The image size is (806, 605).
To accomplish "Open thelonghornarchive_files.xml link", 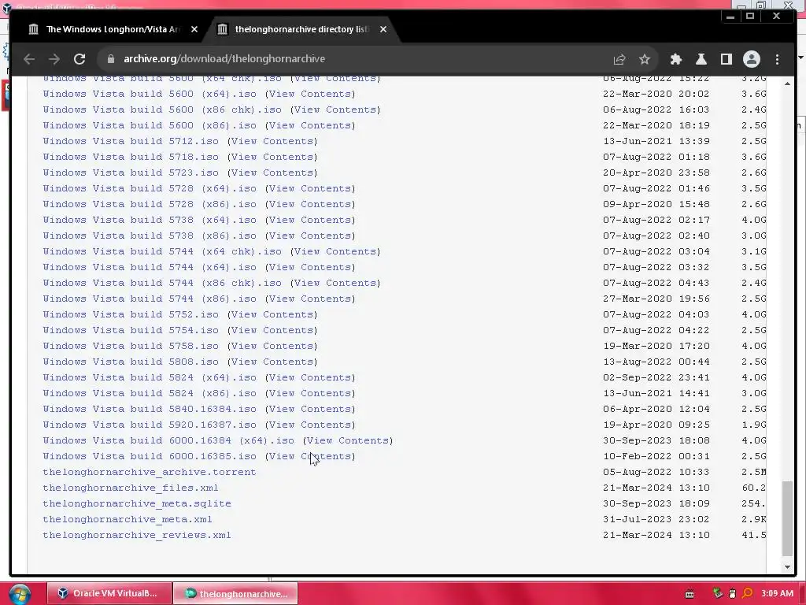I will (131, 488).
